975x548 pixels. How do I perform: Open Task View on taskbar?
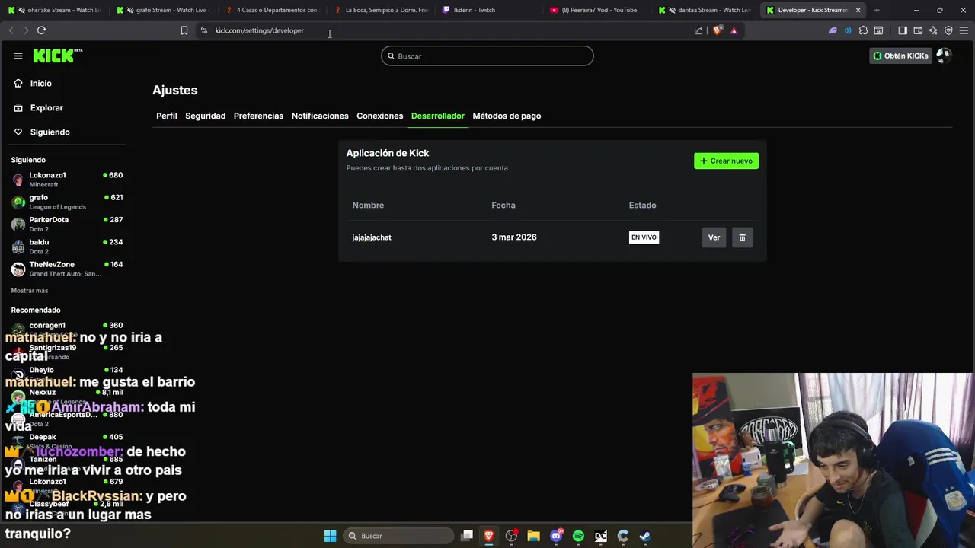point(467,536)
